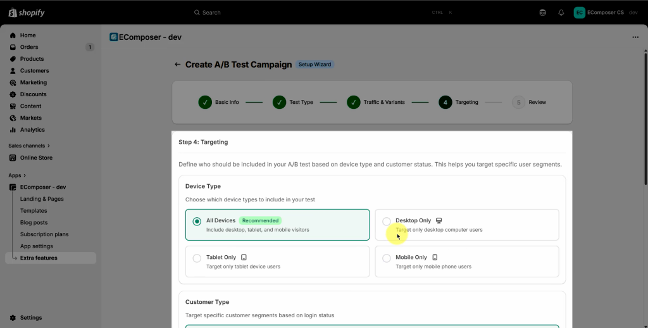Open the Online Store channel
The width and height of the screenshot is (648, 328).
coord(36,158)
